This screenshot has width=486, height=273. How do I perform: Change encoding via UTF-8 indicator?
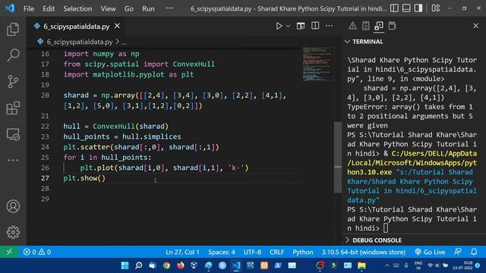252,252
